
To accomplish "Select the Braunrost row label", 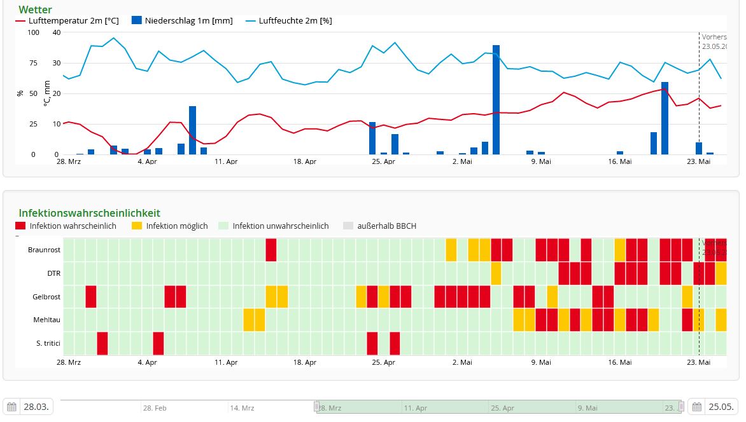I will (44, 250).
